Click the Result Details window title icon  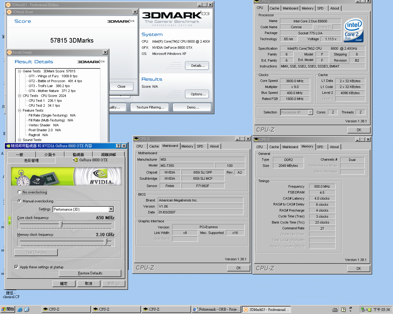click(x=10, y=52)
